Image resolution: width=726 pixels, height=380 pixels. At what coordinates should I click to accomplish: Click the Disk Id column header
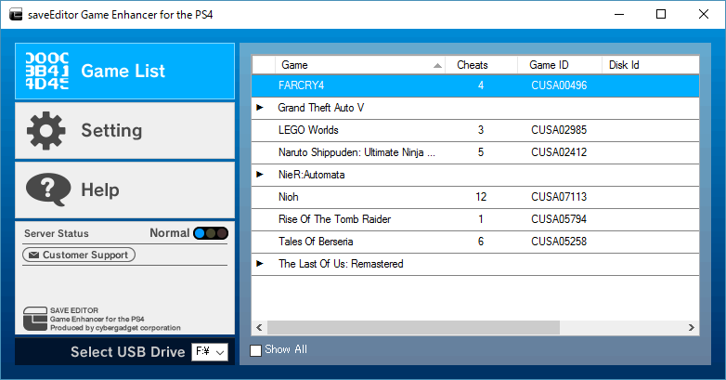click(x=624, y=65)
